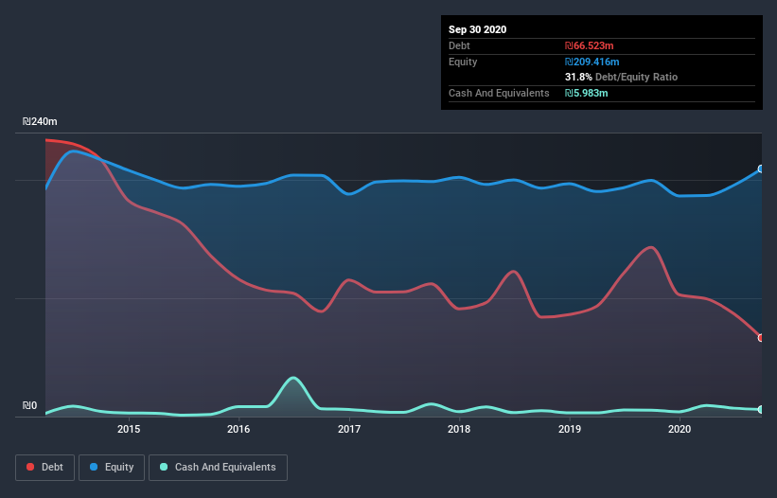This screenshot has height=498, width=777.
Task: Click the ₪5.983m cash value
Action: click(586, 93)
